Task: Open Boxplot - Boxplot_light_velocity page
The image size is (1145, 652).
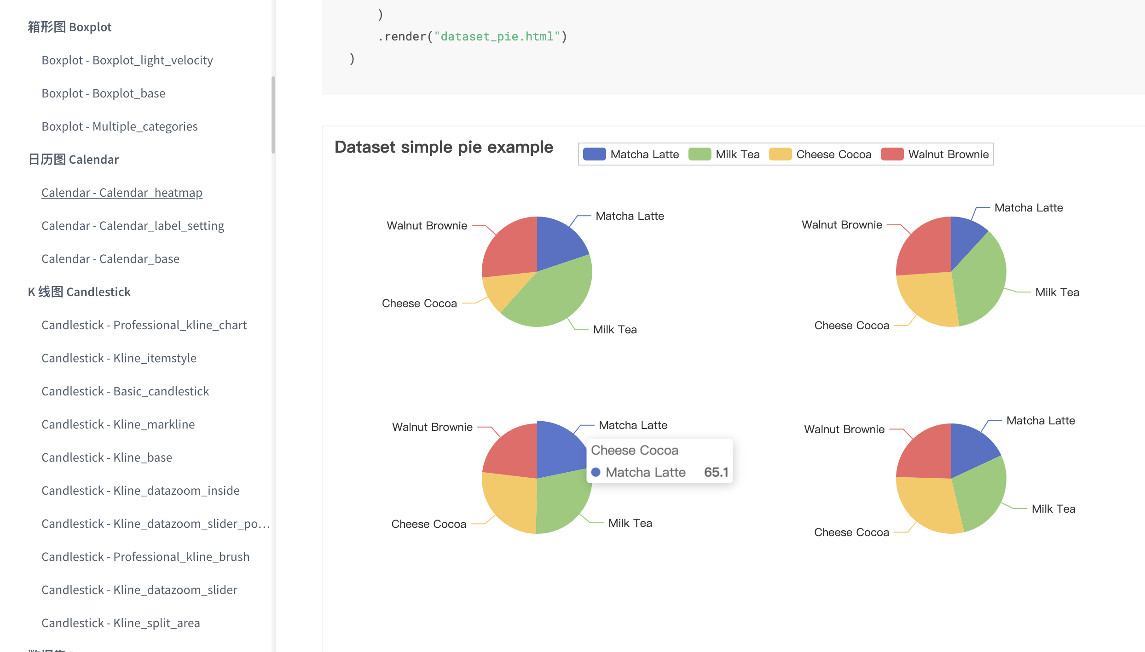Action: point(127,60)
